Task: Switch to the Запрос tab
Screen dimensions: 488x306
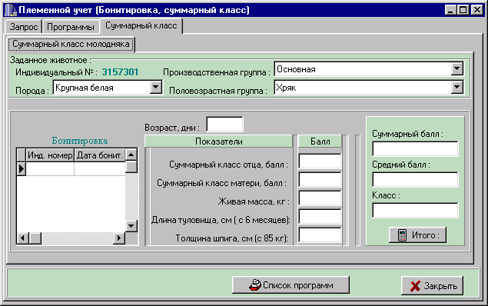Action: pyautogui.click(x=23, y=27)
